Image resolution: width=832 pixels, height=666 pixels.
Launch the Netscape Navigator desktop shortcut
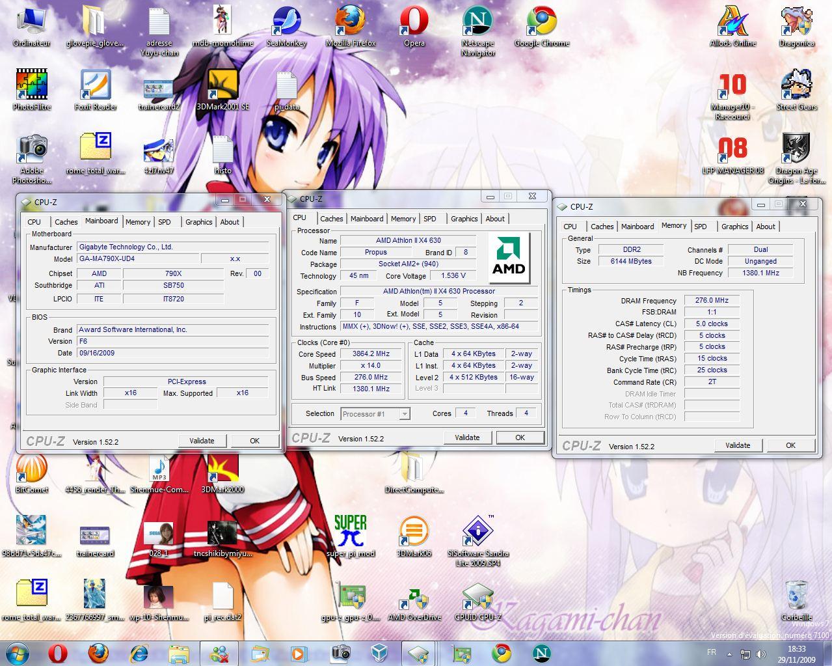pos(477,31)
